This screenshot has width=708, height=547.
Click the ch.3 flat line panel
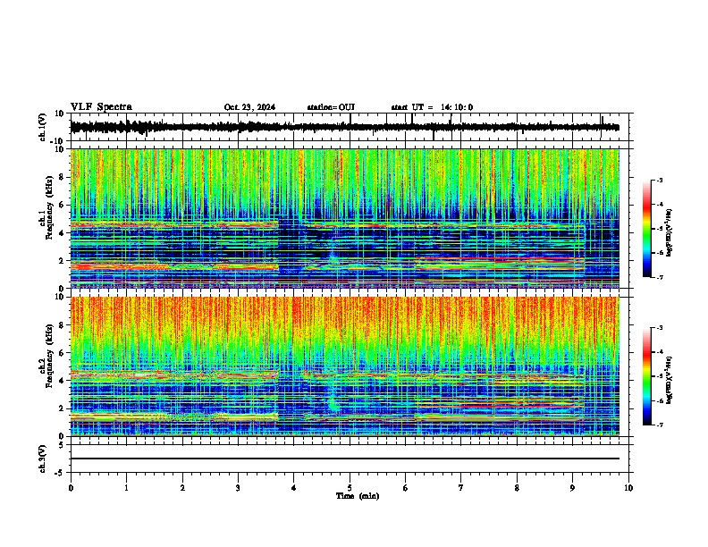point(351,459)
